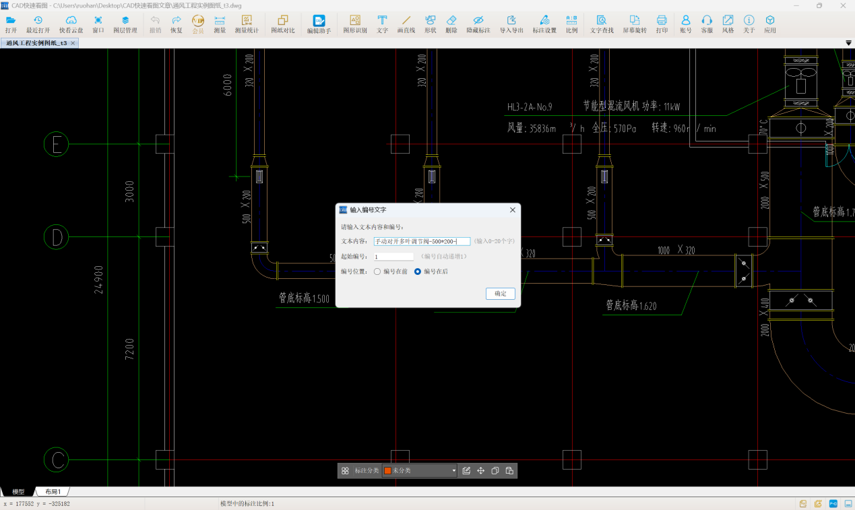Open the tab list dropdown arrow at right
This screenshot has width=855, height=510.
pos(848,43)
